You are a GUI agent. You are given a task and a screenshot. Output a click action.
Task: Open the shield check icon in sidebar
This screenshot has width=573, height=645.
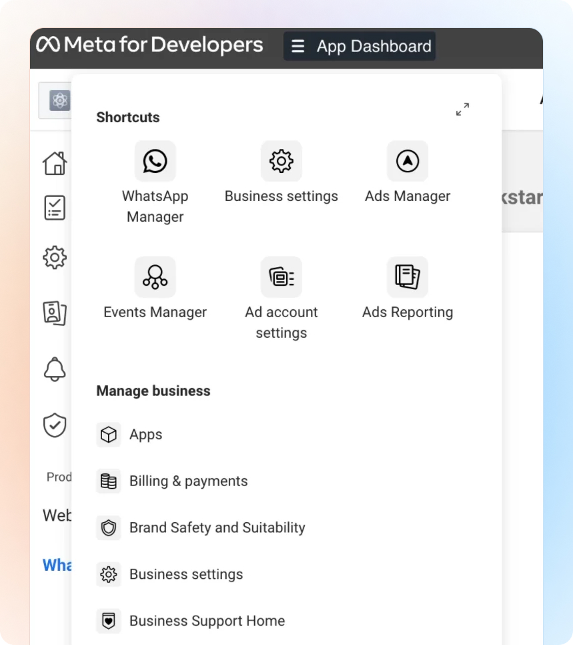[55, 425]
